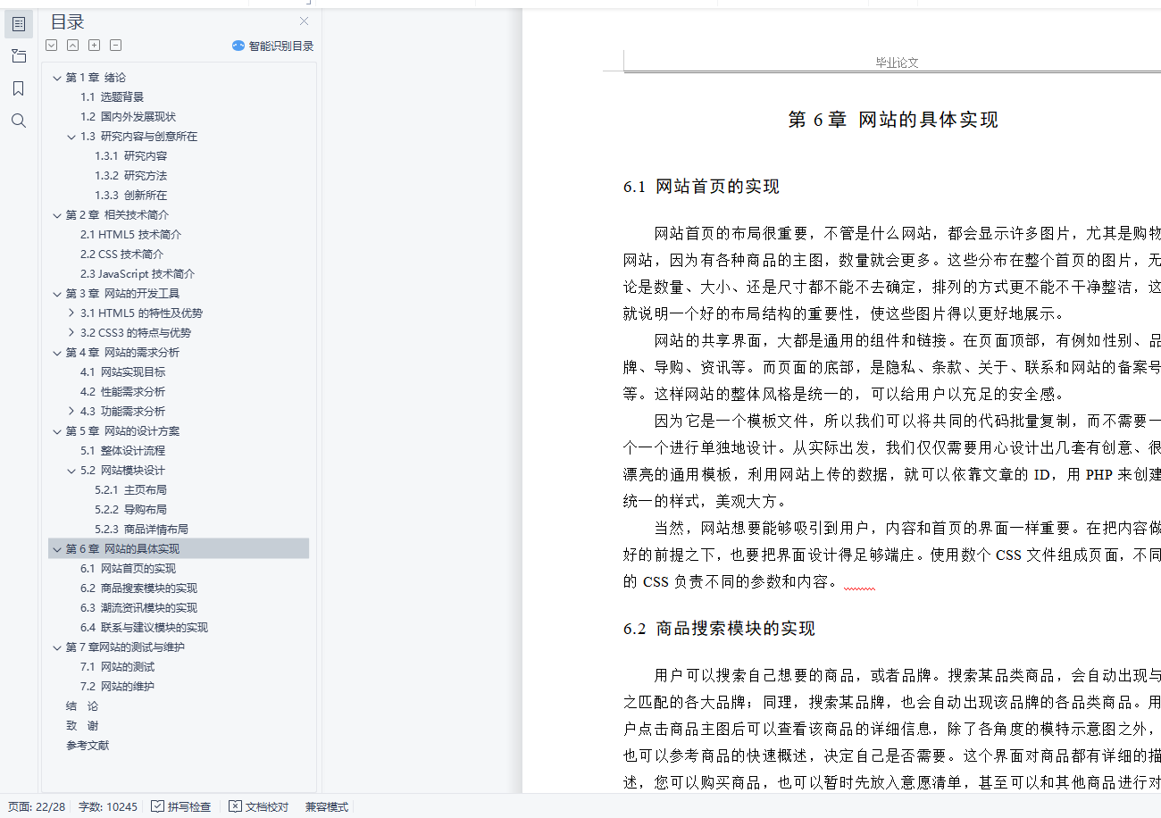This screenshot has width=1161, height=818.
Task: Collapse 第6章 网站的具体实现 chevron
Action: click(x=57, y=549)
